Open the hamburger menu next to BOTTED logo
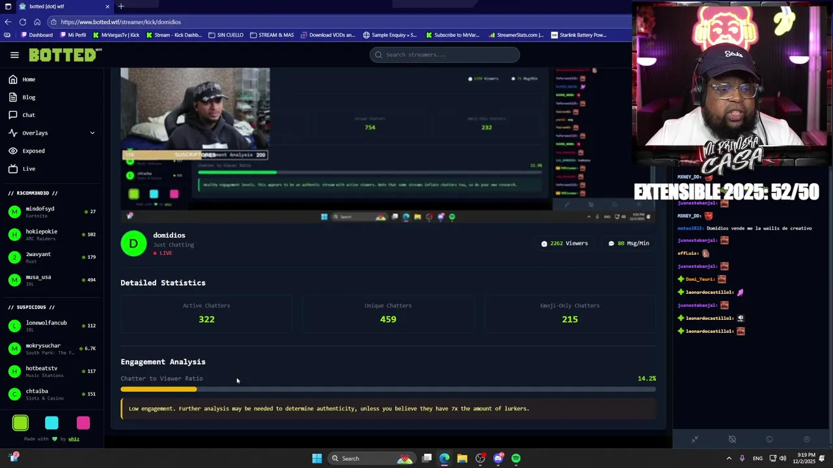 point(14,55)
